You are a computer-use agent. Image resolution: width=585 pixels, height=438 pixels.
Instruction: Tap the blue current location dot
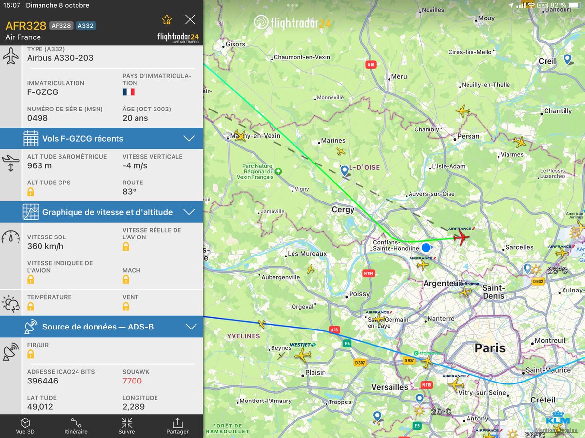(x=426, y=248)
